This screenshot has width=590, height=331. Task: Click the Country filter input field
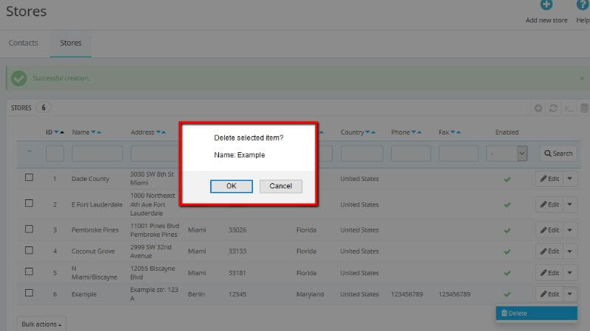[x=361, y=154]
